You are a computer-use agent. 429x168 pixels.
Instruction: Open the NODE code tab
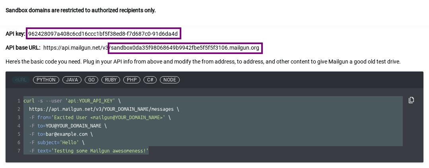[x=170, y=80]
